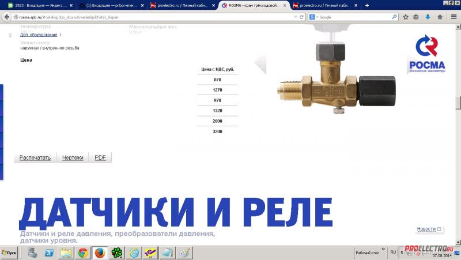This screenshot has width=461, height=260.
Task: Click the page vertical scrollbar
Action: tap(458, 103)
